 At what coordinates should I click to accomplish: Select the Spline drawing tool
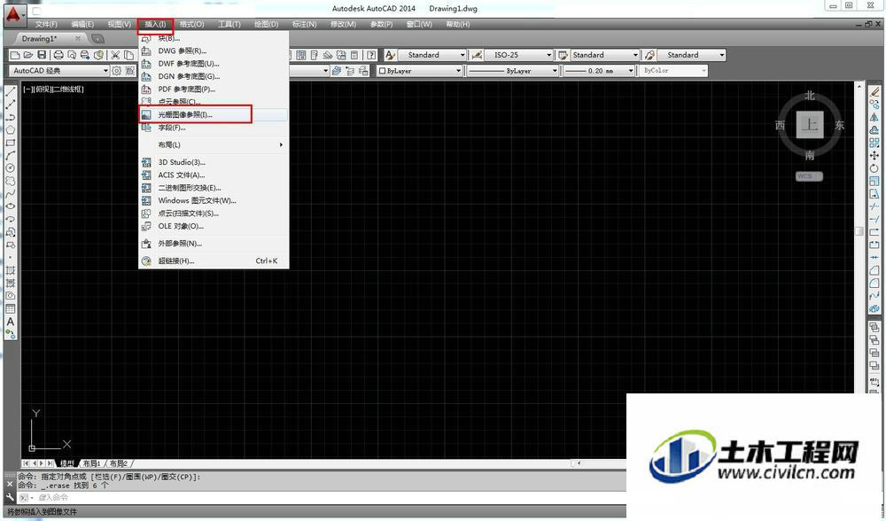coord(10,193)
